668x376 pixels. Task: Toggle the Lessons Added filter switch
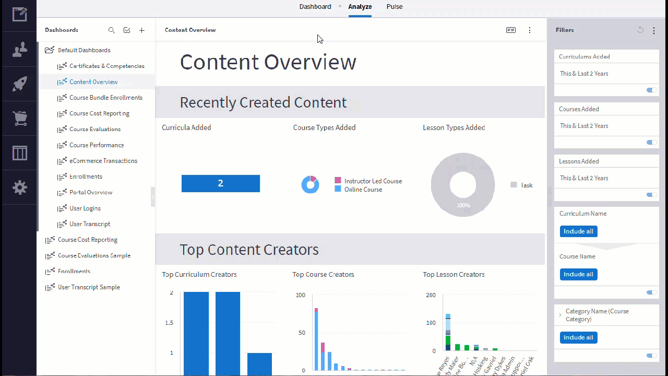point(651,195)
